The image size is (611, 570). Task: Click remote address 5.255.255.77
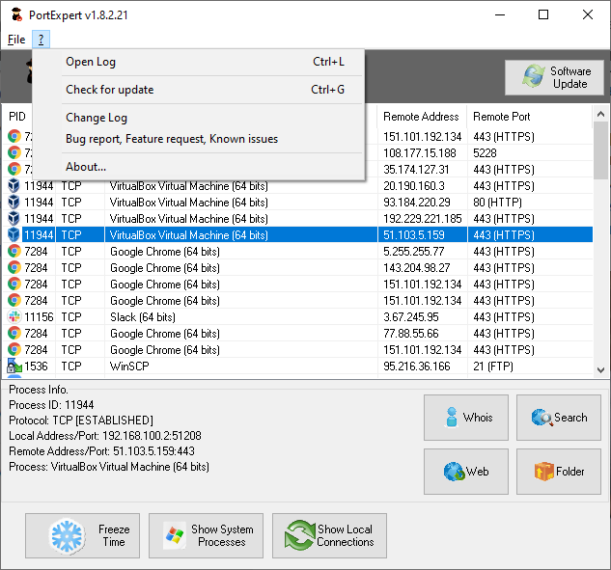413,252
